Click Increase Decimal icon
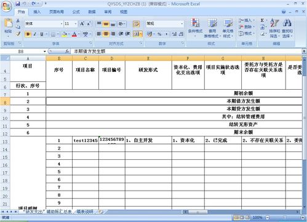 [x=174, y=34]
